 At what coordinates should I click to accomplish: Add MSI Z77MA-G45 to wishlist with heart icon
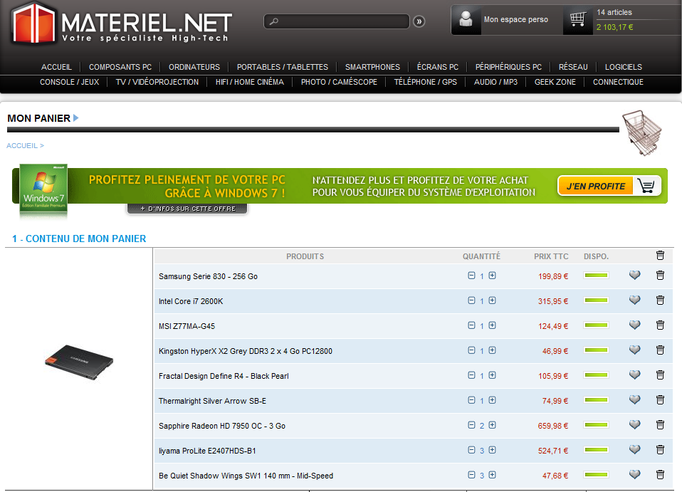tap(634, 325)
